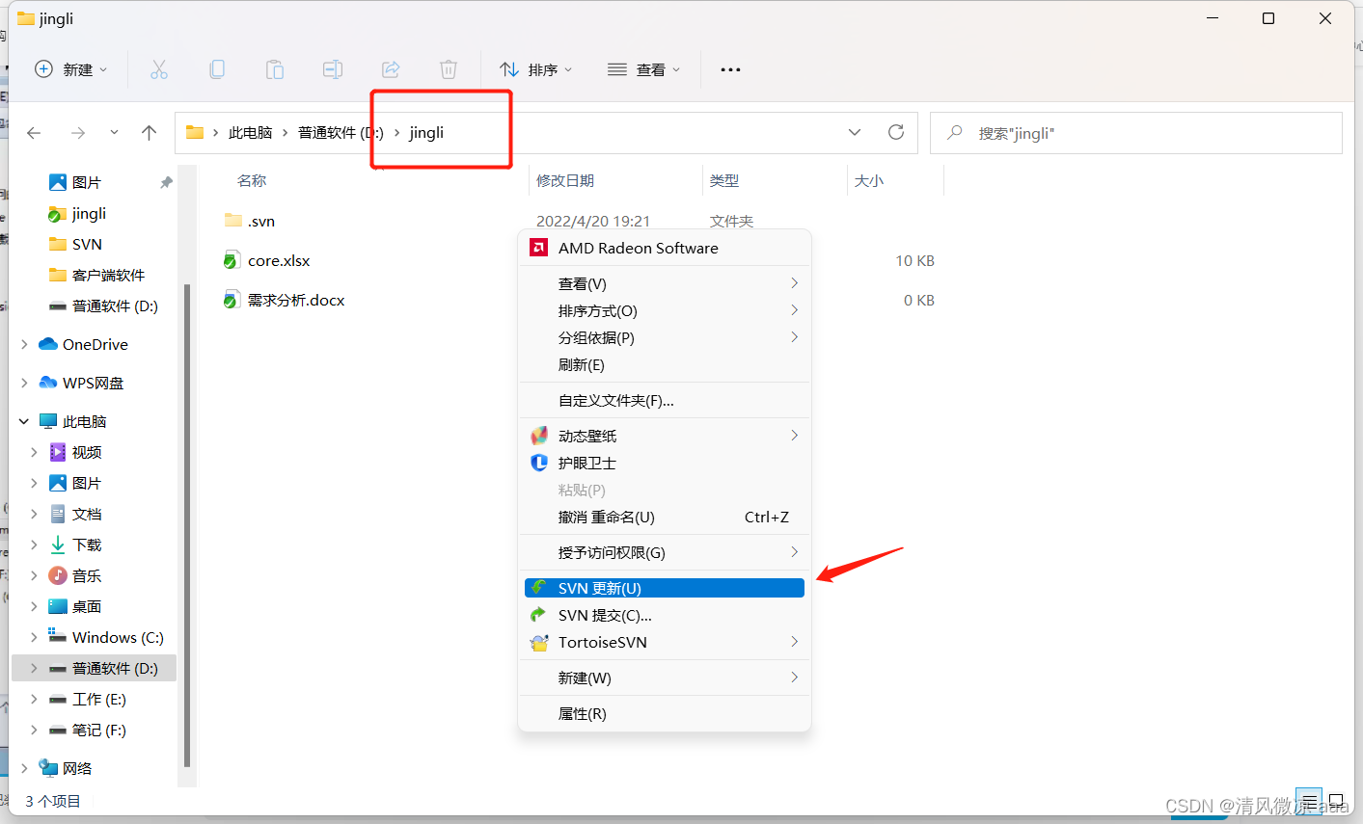
Task: Expand the 视频 tree node
Action: coord(35,452)
